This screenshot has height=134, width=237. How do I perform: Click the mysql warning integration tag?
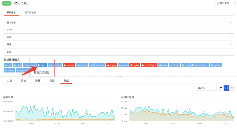[x=112, y=65]
